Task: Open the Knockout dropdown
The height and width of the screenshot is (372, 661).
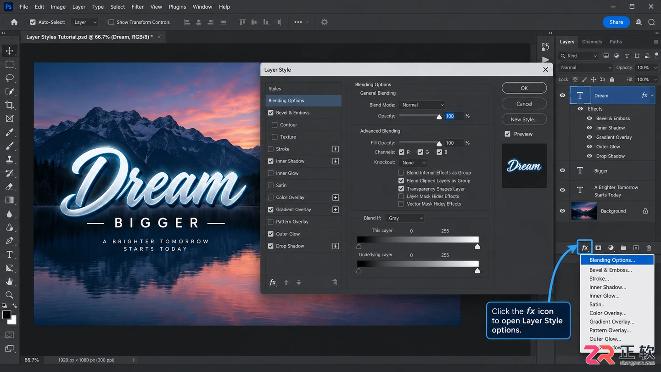Action: (413, 163)
